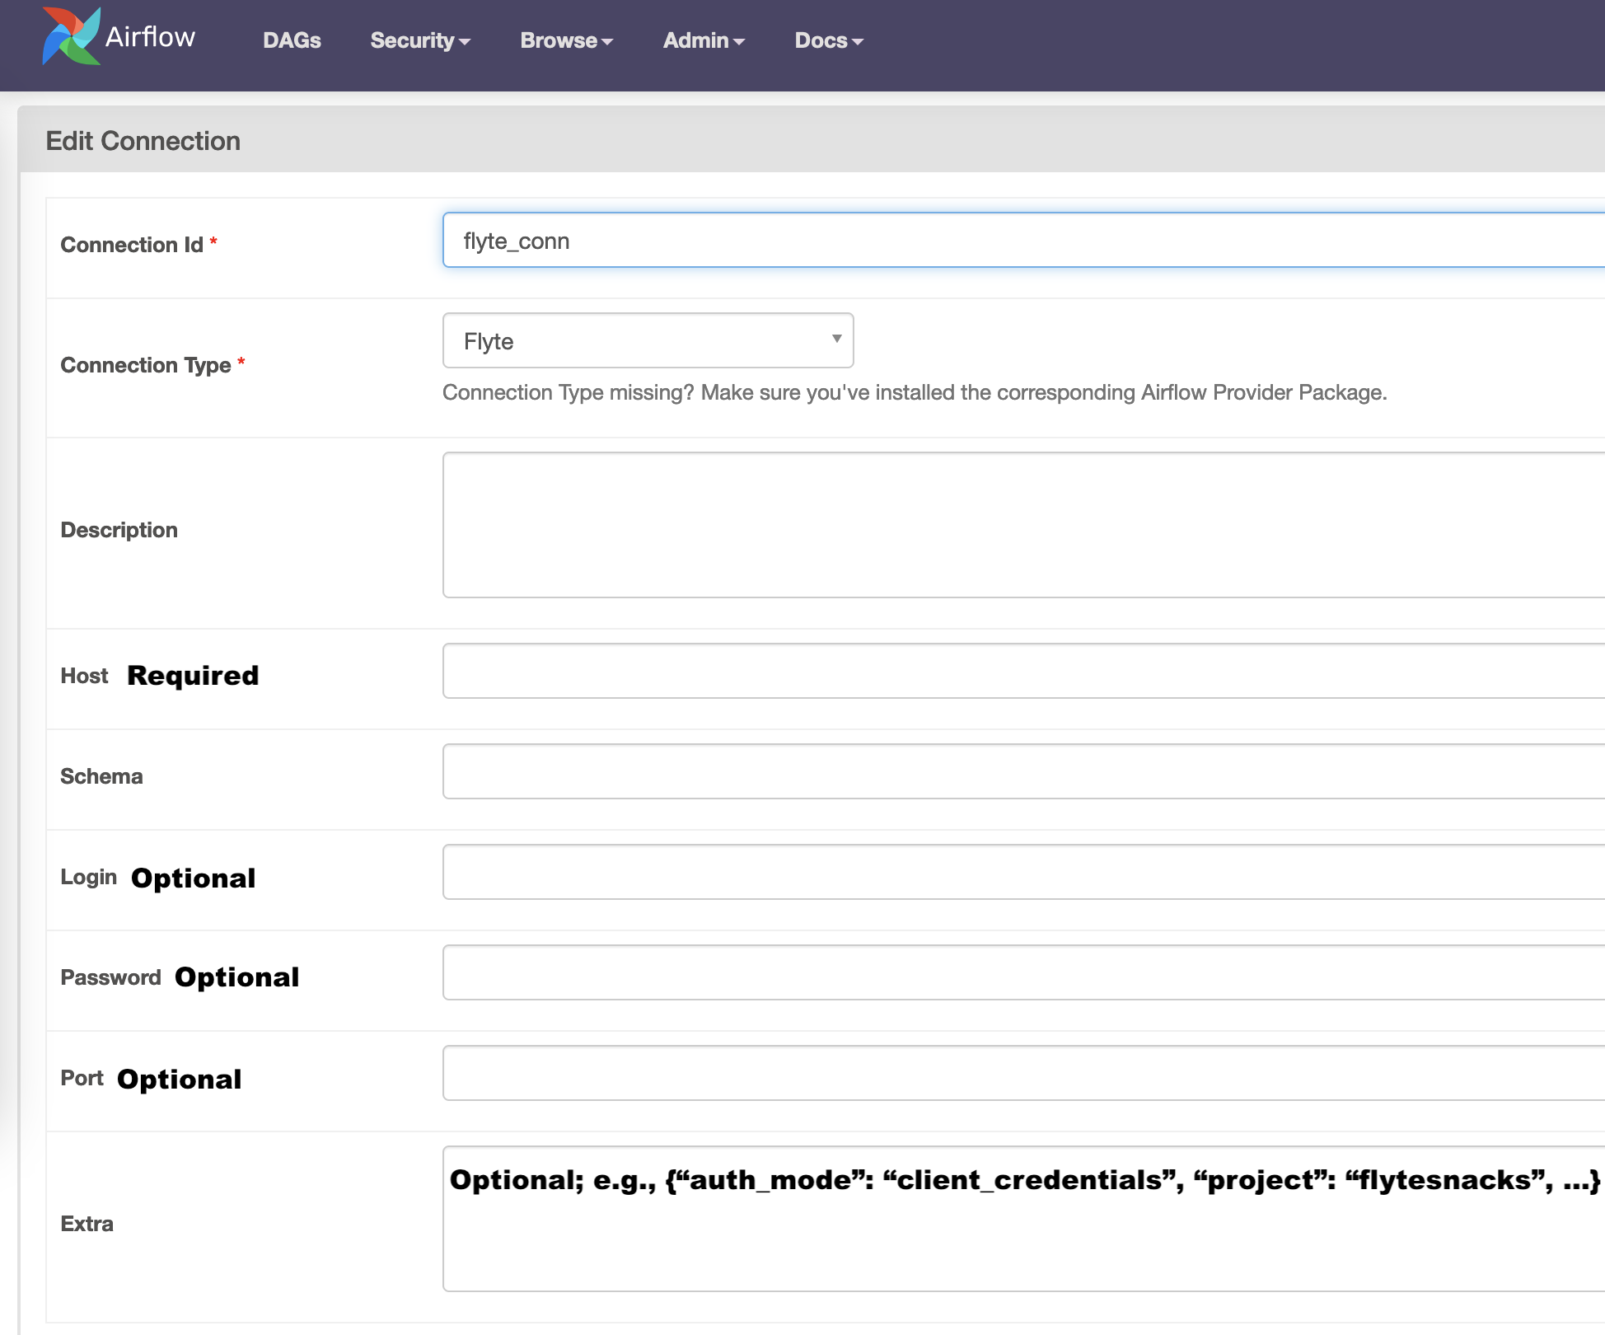Open the DAGs page
The width and height of the screenshot is (1605, 1335).
[292, 40]
